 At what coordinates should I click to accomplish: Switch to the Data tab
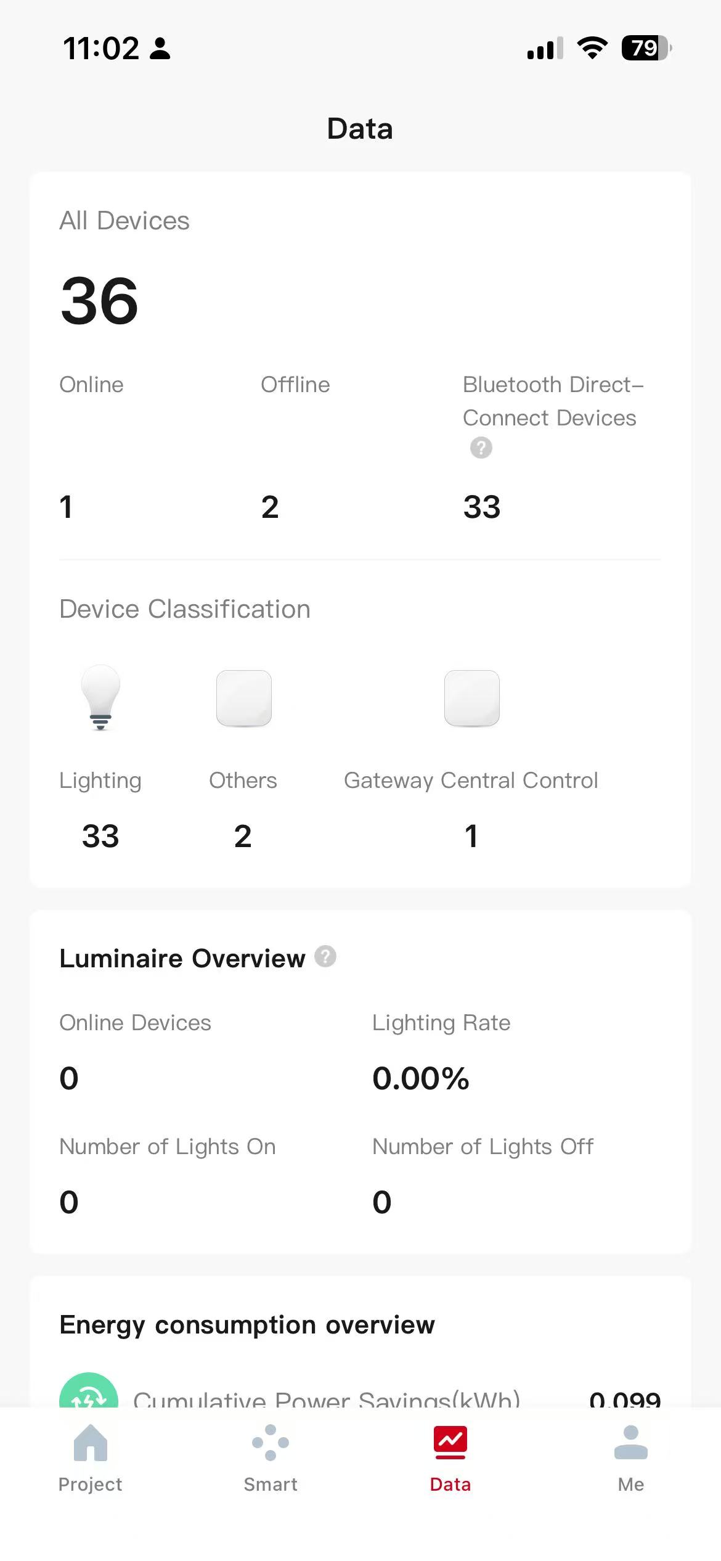(450, 1457)
